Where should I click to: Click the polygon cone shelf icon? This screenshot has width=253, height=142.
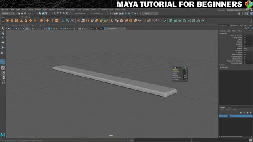[x=21, y=21]
